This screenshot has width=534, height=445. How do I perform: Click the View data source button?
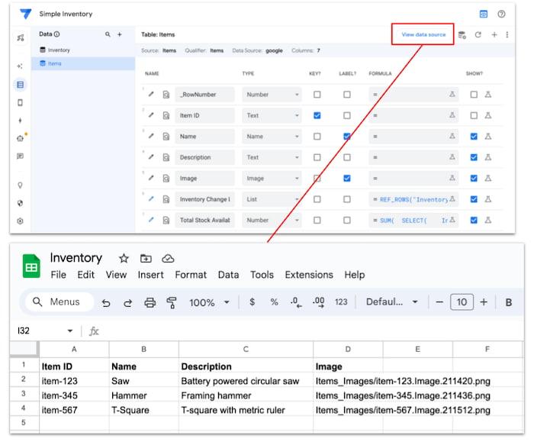(x=423, y=34)
